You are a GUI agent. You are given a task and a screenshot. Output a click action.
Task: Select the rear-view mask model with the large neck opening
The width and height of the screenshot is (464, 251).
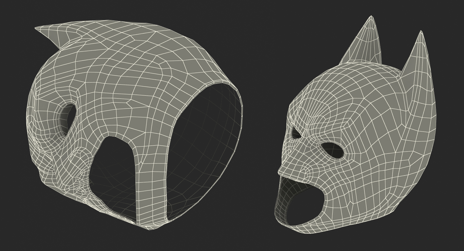point(134,125)
